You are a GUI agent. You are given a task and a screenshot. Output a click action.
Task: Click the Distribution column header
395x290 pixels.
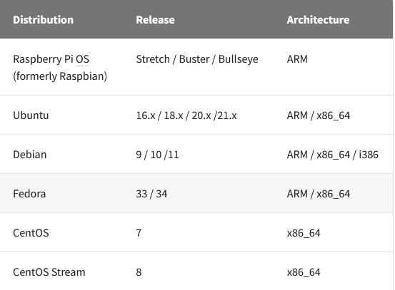pyautogui.click(x=43, y=20)
